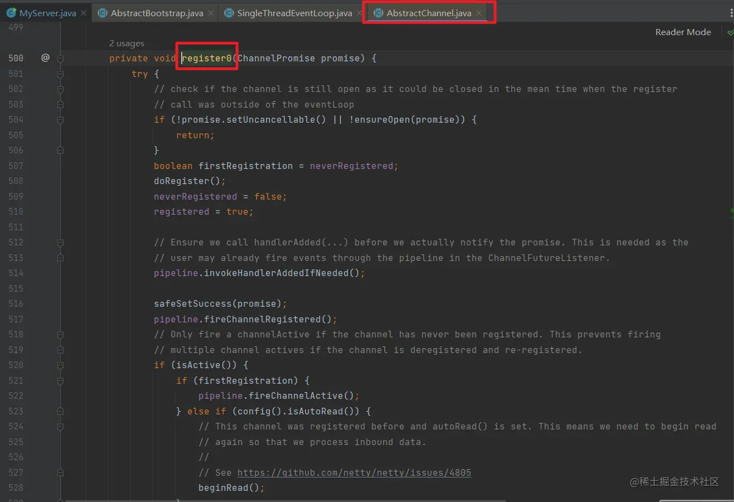The width and height of the screenshot is (734, 502).
Task: Click config().isAutoRead() on line 523
Action: (298, 411)
